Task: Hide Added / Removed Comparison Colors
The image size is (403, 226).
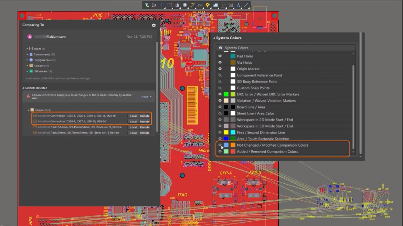Action: (x=220, y=152)
